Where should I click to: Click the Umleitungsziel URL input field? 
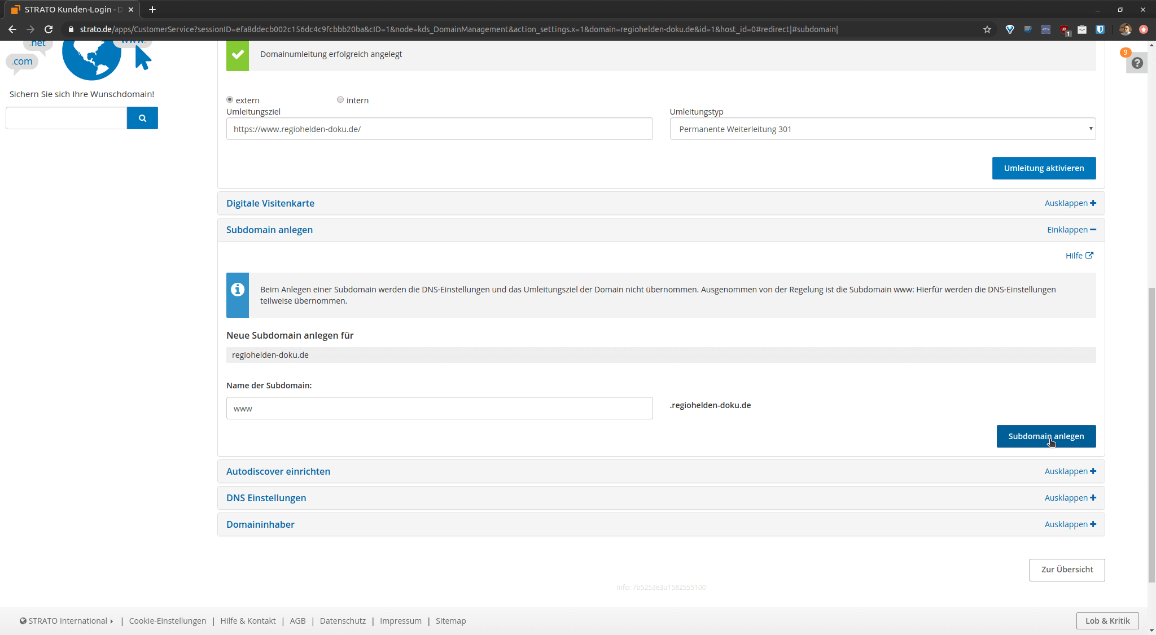coord(439,129)
